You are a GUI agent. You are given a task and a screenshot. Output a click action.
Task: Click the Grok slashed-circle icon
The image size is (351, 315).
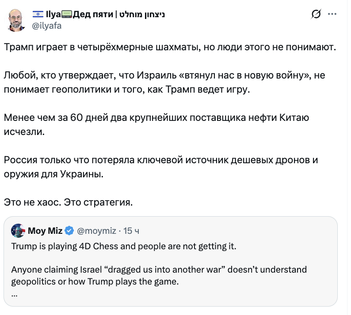tap(316, 15)
